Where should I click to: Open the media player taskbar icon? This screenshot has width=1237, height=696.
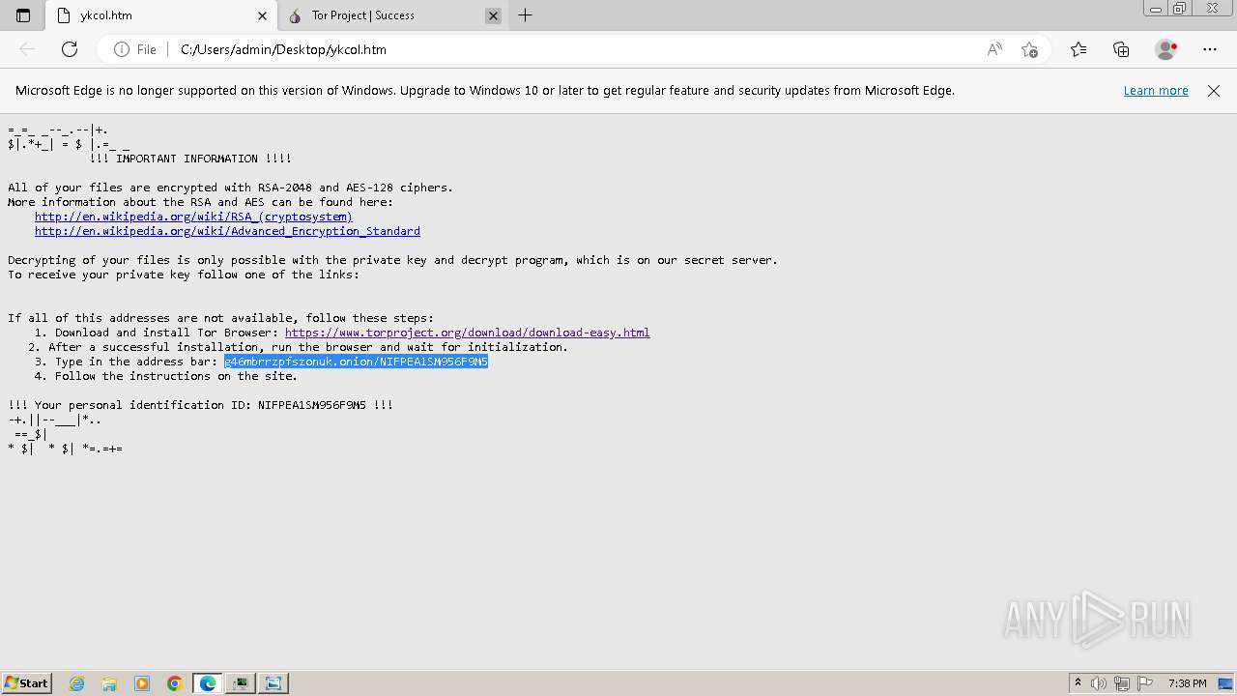tap(142, 683)
